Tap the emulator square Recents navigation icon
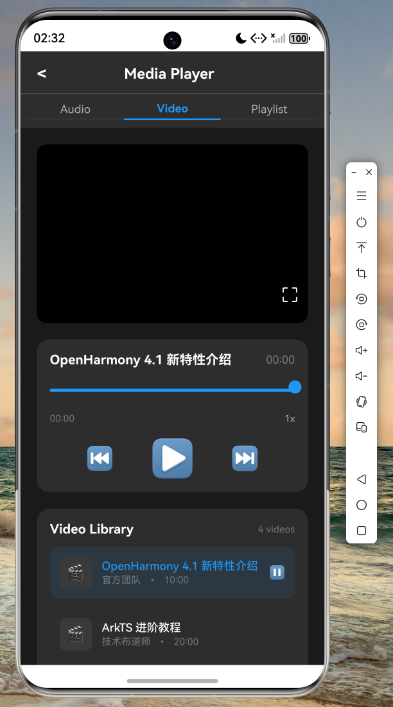 (362, 530)
